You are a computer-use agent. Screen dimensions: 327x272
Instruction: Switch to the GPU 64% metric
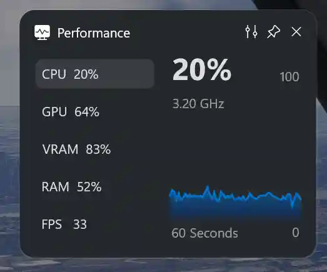(95, 111)
